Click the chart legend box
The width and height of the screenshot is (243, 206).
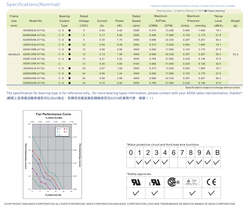point(62,132)
